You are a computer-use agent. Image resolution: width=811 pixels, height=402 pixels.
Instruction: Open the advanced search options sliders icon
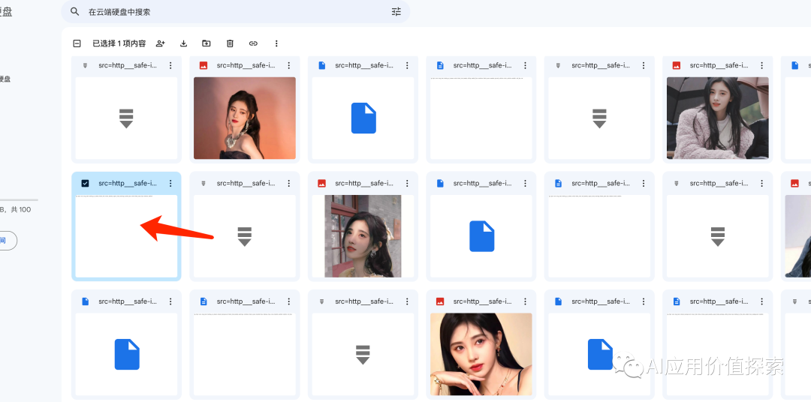click(x=396, y=11)
